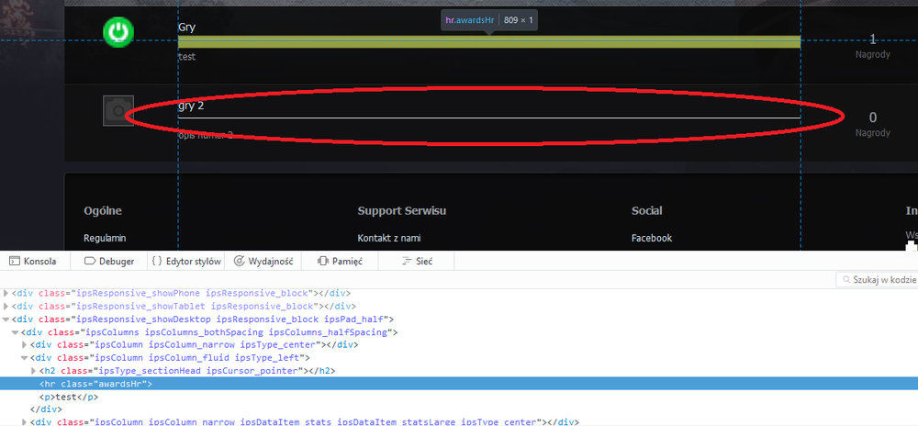The height and width of the screenshot is (426, 918).
Task: Click the grey avatar thumbnail beside gry 2
Action: click(x=118, y=110)
